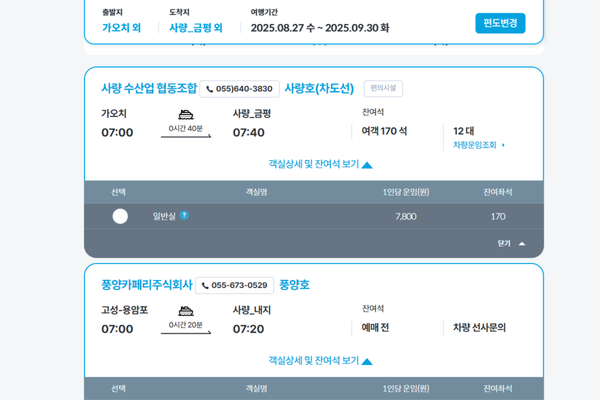Viewport: 600px width, 400px height.
Task: Click the collapse chevron beside 닫기
Action: coord(522,243)
